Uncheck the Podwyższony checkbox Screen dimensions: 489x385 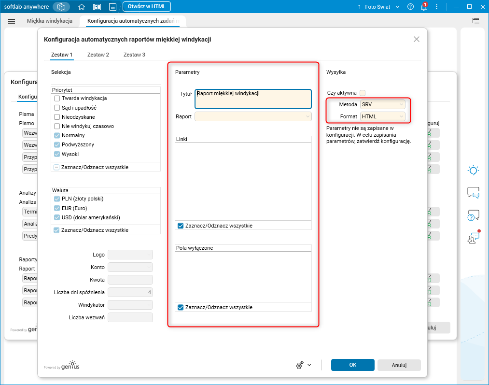57,144
